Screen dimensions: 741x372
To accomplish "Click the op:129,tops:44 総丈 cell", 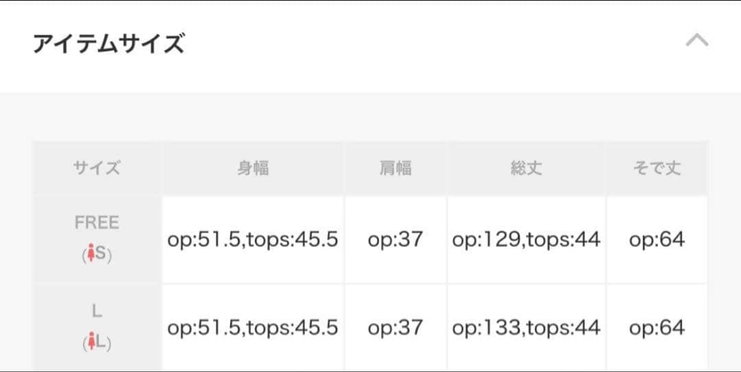I will (526, 240).
